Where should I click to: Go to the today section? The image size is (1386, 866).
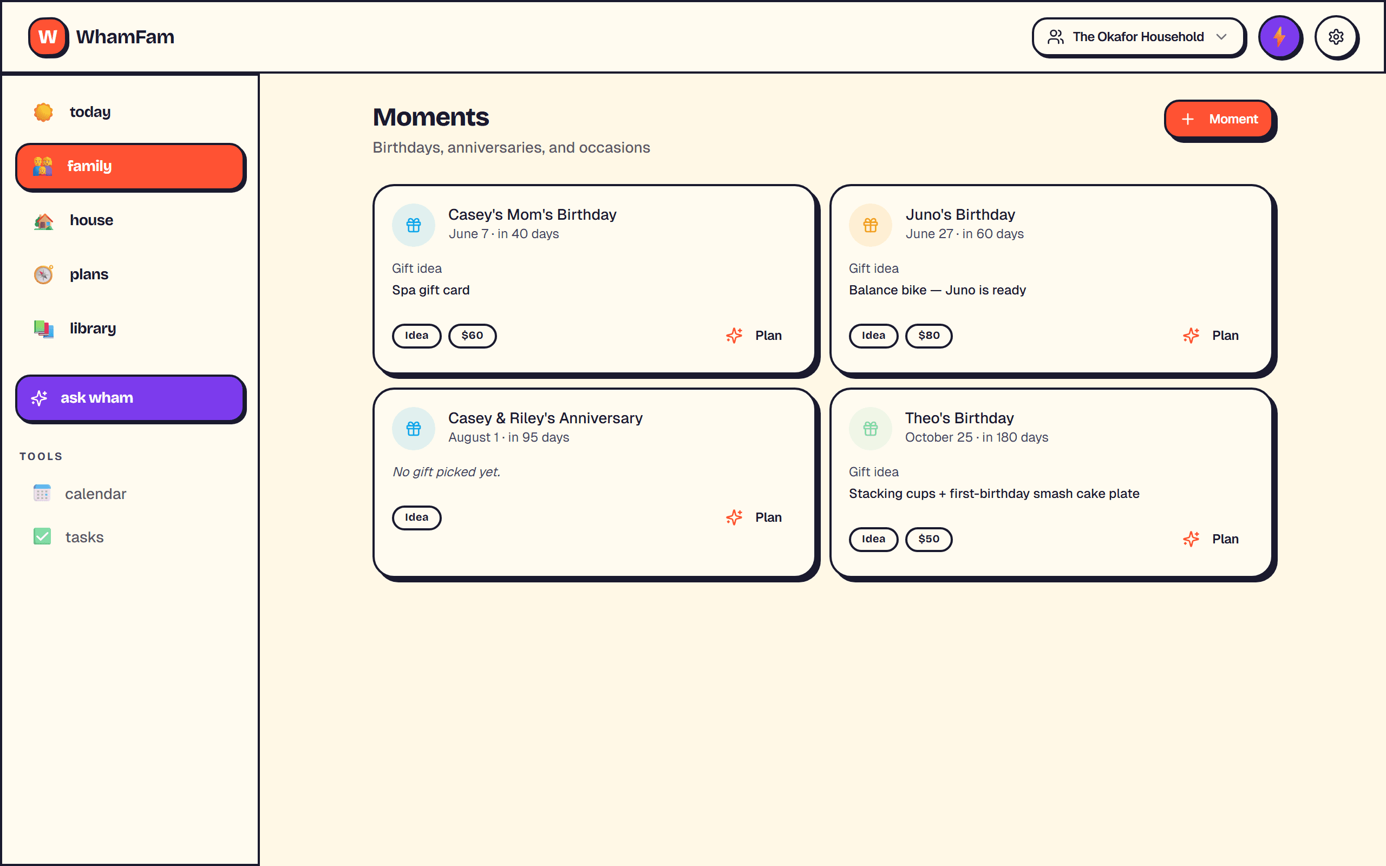[130, 112]
